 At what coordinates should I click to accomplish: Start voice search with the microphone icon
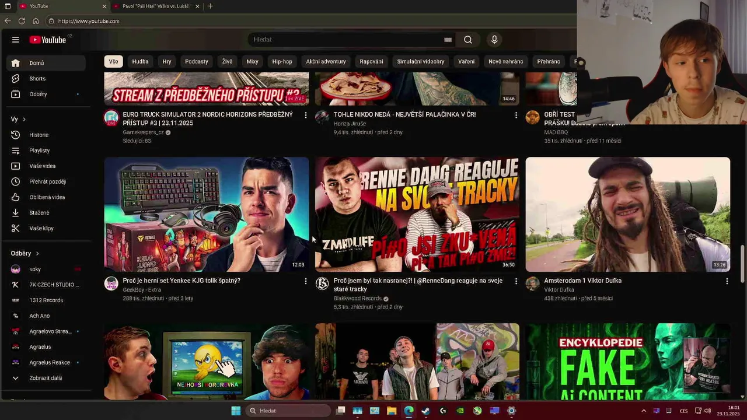pos(494,40)
